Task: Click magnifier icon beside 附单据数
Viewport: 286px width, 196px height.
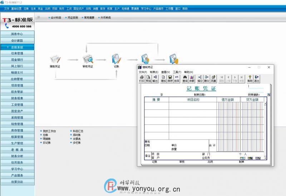Action: point(268,94)
